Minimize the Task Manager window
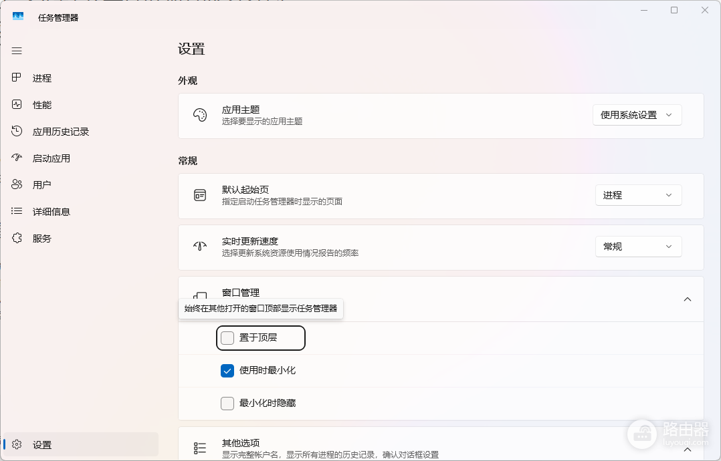The width and height of the screenshot is (721, 461). point(643,10)
